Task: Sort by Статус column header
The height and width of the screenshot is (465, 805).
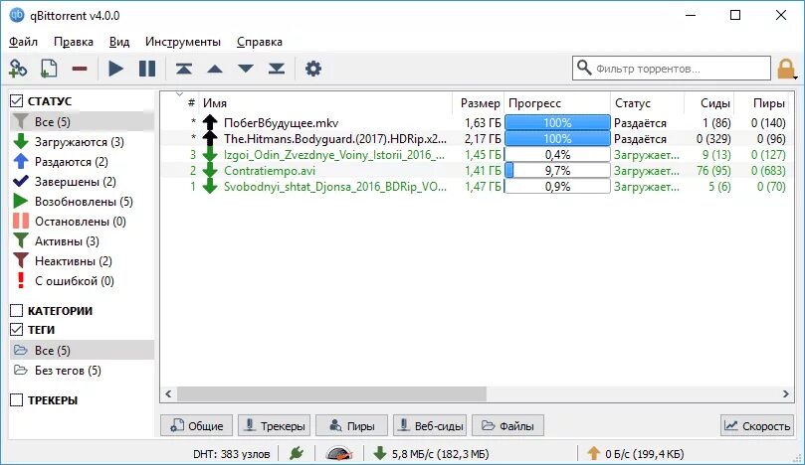Action: click(x=648, y=103)
